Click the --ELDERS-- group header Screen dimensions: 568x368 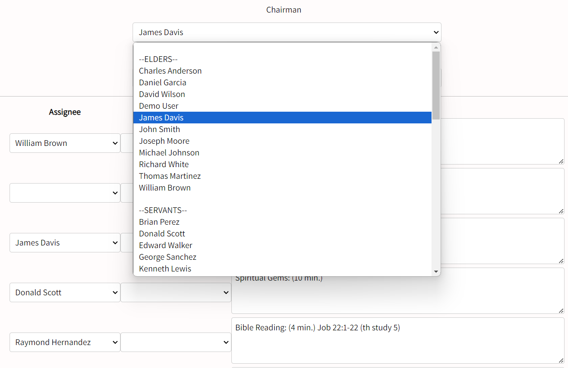tap(282, 59)
